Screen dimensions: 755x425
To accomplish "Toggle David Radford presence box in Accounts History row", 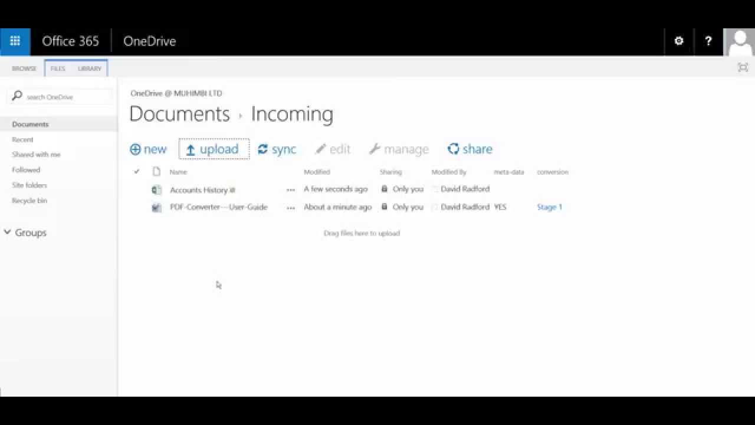I will (435, 189).
